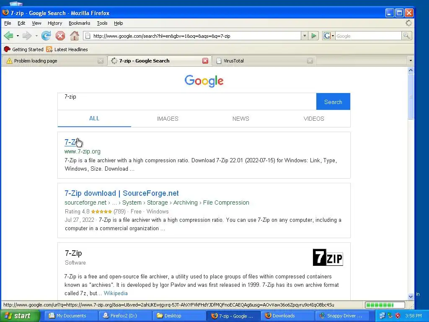This screenshot has width=429, height=322.
Task: Expand the address bar URL history dropdown
Action: 304,36
